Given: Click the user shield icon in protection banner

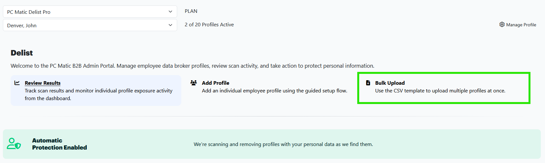Looking at the screenshot, I should pos(14,144).
